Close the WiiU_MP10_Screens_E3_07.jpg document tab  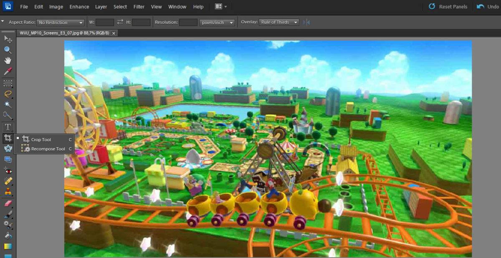pos(114,33)
